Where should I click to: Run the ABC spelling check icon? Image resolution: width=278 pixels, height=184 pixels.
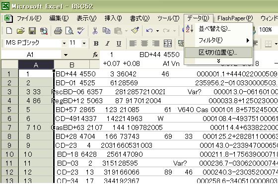pyautogui.click(x=80, y=31)
